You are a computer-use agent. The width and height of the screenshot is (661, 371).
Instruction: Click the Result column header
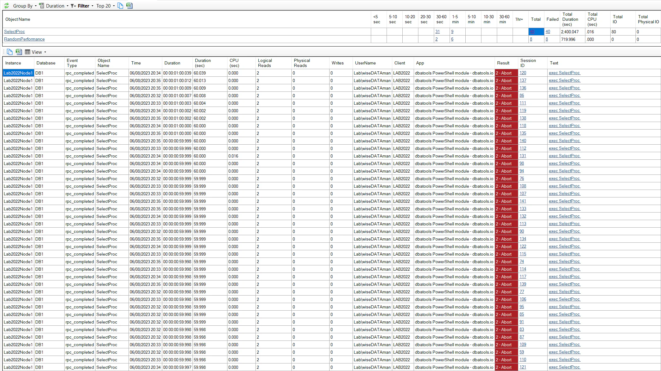click(x=503, y=63)
